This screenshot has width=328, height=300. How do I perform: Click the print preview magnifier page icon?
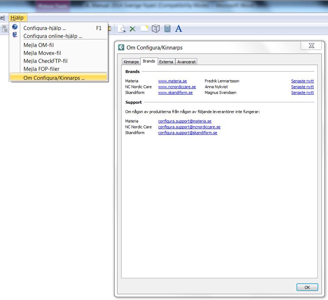click(122, 29)
